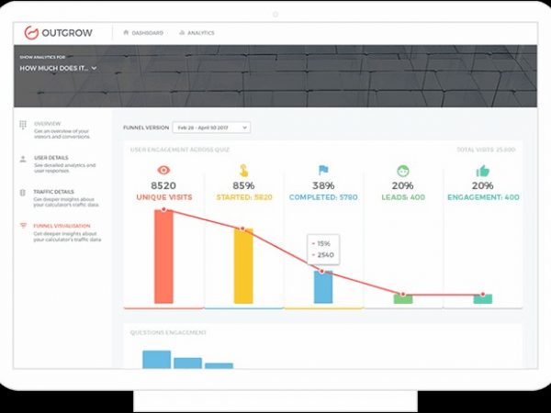Screen dimensions: 551x413
Task: Click the eye icon above Unique Visits
Action: [x=163, y=171]
